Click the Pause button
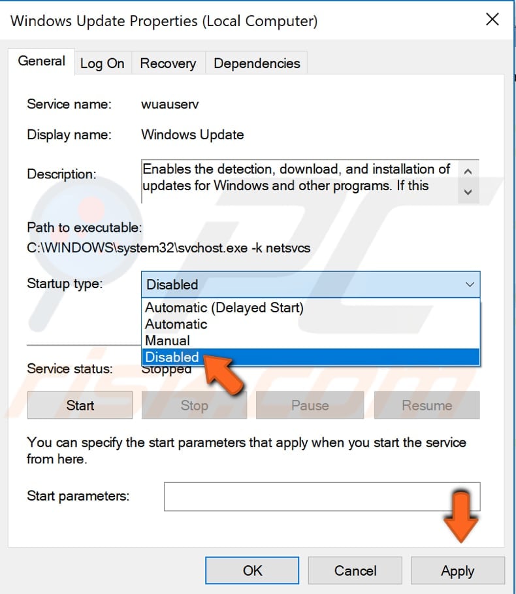 (310, 405)
